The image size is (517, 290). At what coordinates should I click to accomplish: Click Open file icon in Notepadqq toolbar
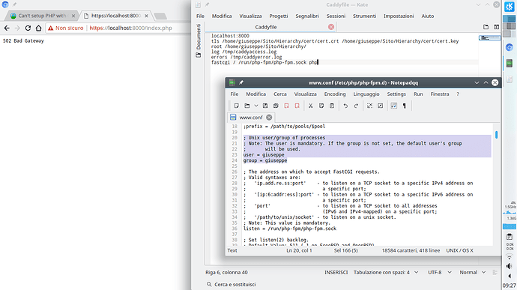click(247, 106)
